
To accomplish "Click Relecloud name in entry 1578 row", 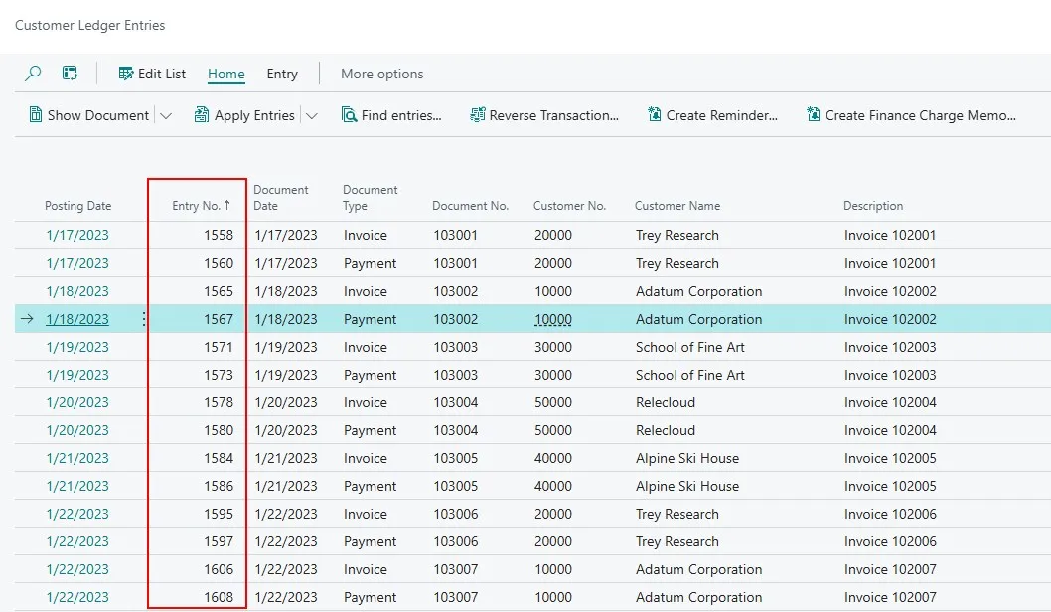I will [665, 402].
